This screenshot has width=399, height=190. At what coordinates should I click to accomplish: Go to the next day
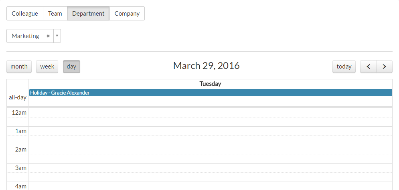384,67
